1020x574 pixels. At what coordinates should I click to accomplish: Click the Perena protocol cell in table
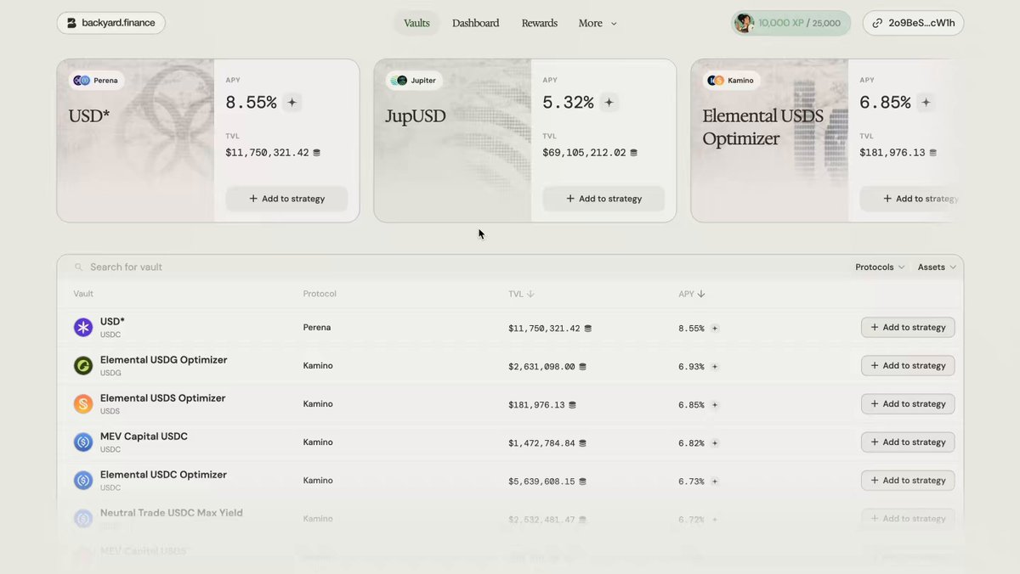click(x=317, y=328)
